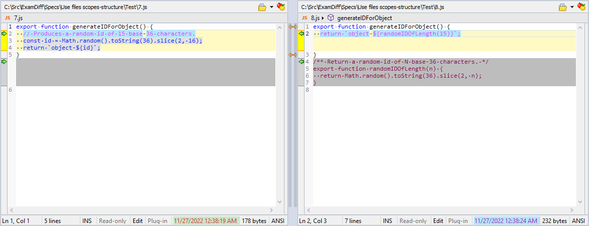Open file browser icon for right pane 8.js
This screenshot has width=589, height=226.
563,7
